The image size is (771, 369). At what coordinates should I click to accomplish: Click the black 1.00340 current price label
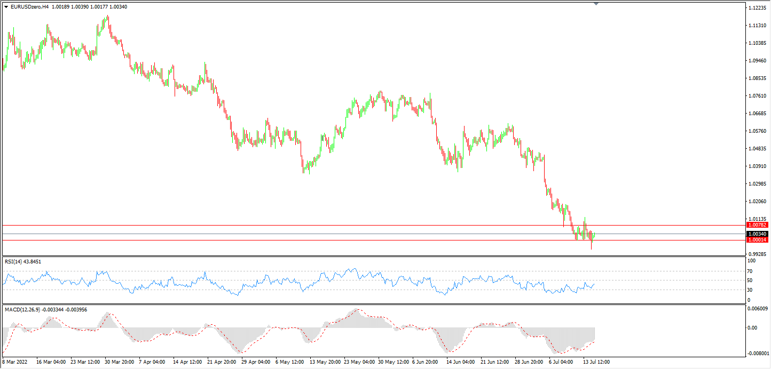757,234
